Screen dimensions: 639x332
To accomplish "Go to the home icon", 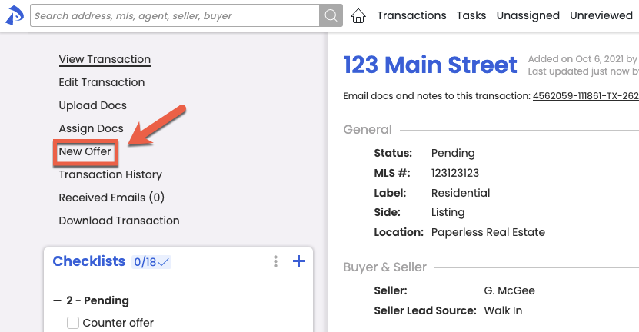I will click(x=358, y=15).
